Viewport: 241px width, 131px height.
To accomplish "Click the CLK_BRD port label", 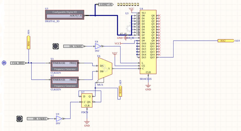I will tap(18, 63).
